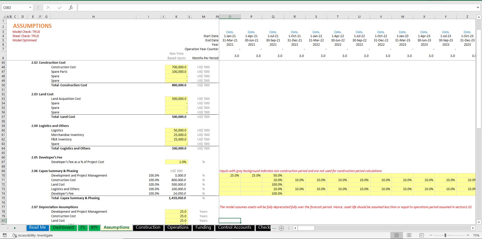Select the 1-Jan-21 start date cell
This screenshot has width=482, height=239.
click(x=230, y=36)
